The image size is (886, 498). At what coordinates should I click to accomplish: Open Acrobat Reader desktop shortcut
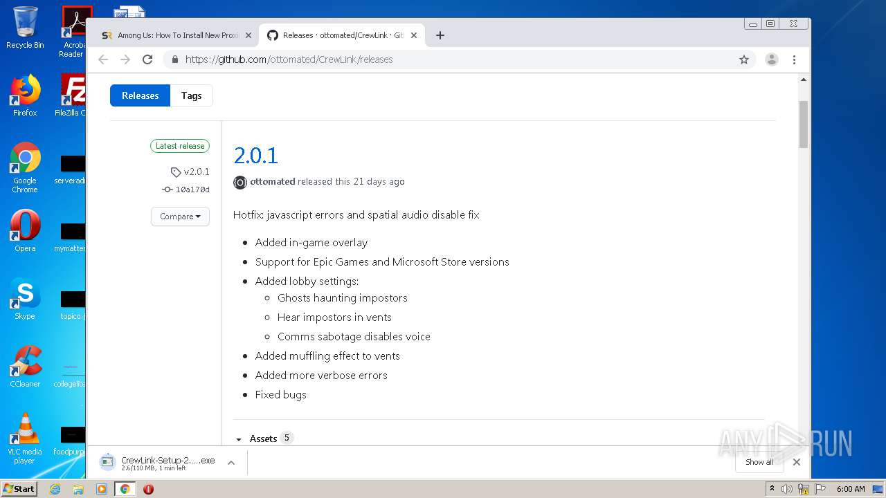tap(72, 32)
